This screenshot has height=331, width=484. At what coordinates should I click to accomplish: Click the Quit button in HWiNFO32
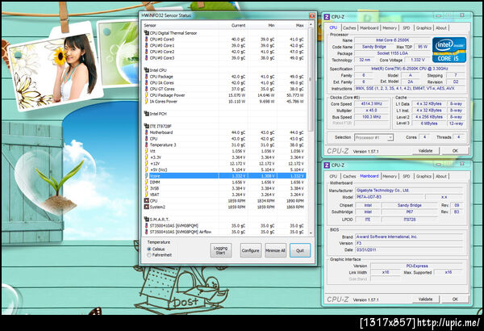[x=300, y=250]
